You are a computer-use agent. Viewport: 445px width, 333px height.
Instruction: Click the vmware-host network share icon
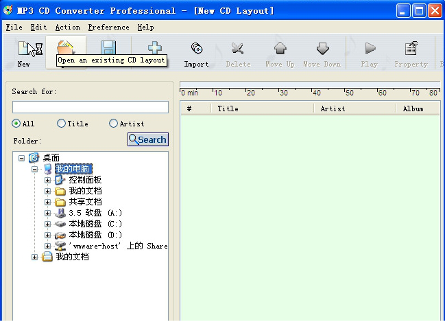click(x=60, y=246)
